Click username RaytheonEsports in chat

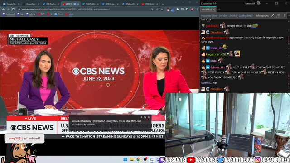(x=217, y=38)
